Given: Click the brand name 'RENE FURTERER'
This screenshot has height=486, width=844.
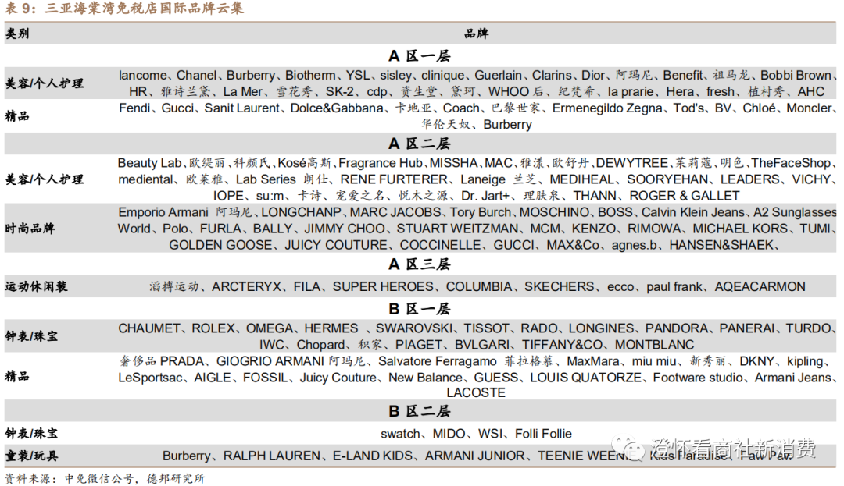Looking at the screenshot, I should point(394,179).
